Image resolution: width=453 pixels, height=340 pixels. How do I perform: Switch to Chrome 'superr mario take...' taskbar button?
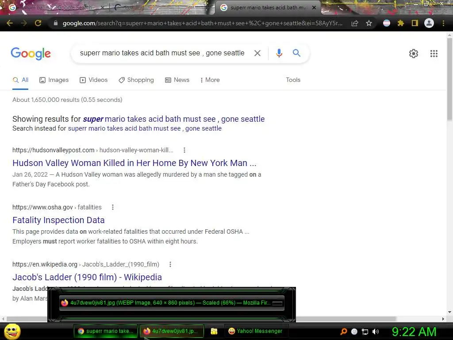pyautogui.click(x=105, y=331)
